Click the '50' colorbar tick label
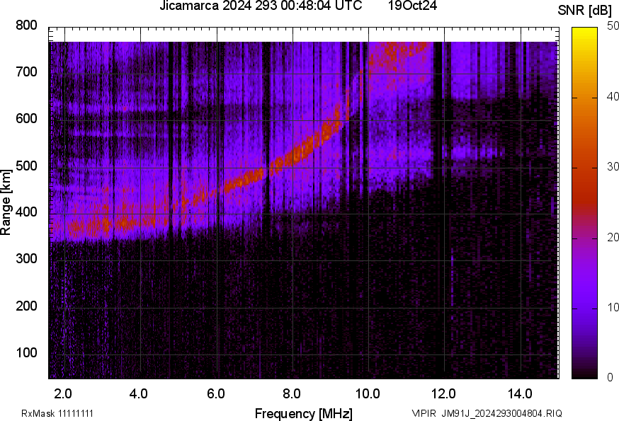Image resolution: width=619 pixels, height=421 pixels. (613, 26)
